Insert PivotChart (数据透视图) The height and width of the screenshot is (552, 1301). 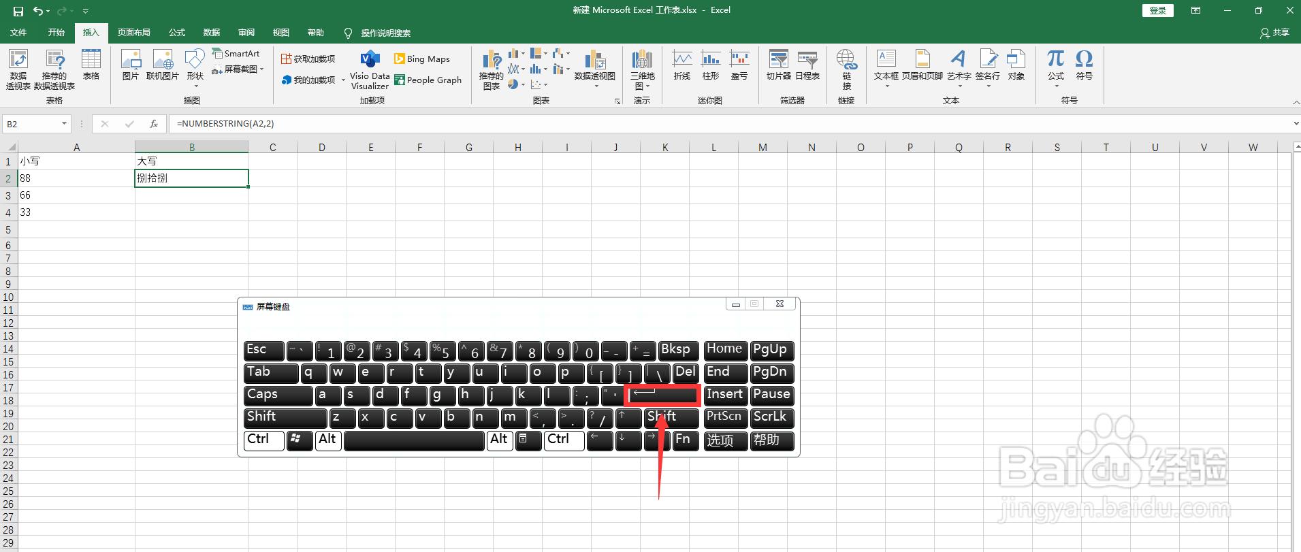595,68
